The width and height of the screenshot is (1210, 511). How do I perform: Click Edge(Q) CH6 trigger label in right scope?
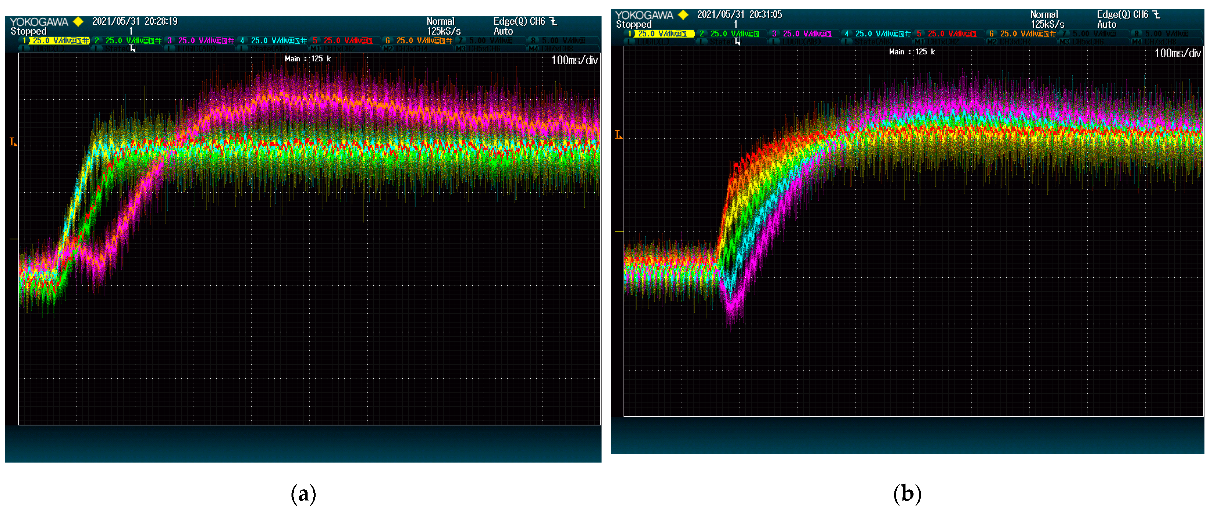coord(1123,15)
